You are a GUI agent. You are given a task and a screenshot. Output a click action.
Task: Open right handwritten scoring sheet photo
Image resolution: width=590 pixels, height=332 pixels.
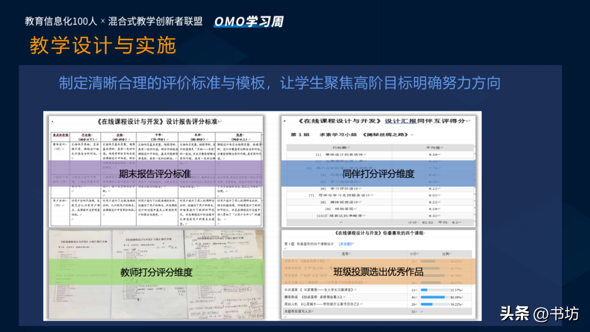(x=223, y=275)
